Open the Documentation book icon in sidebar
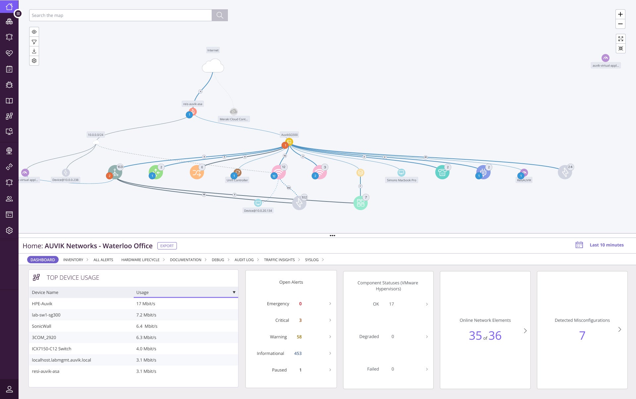636x399 pixels. 9,101
